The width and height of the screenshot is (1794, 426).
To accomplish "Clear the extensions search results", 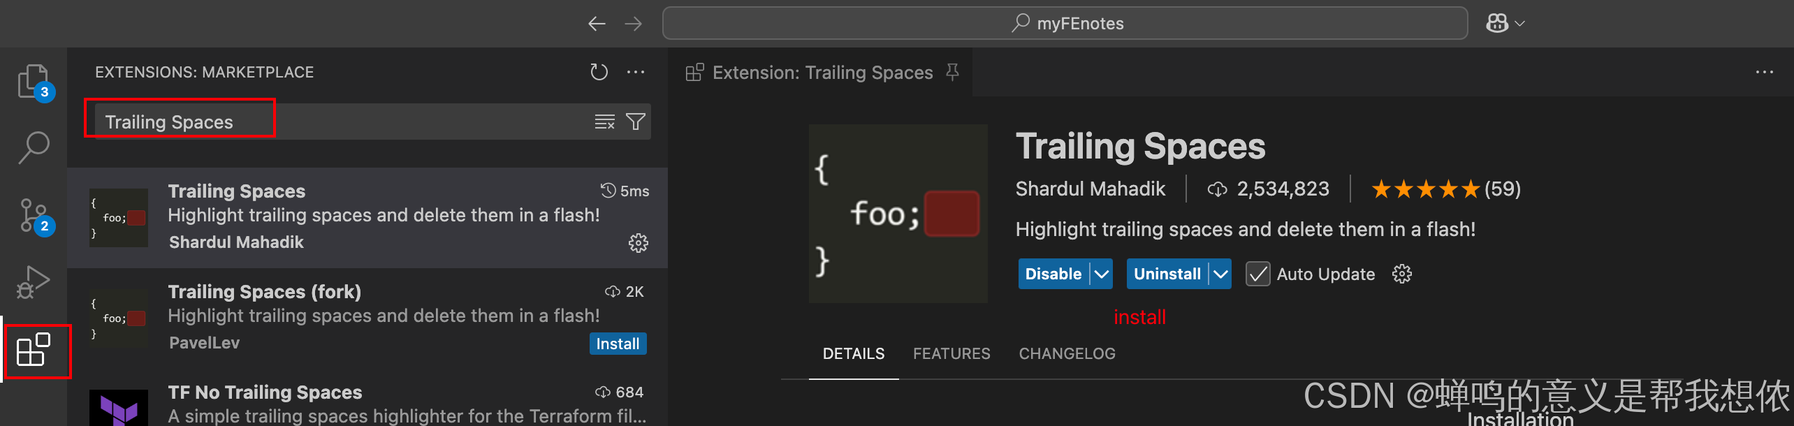I will pyautogui.click(x=604, y=121).
